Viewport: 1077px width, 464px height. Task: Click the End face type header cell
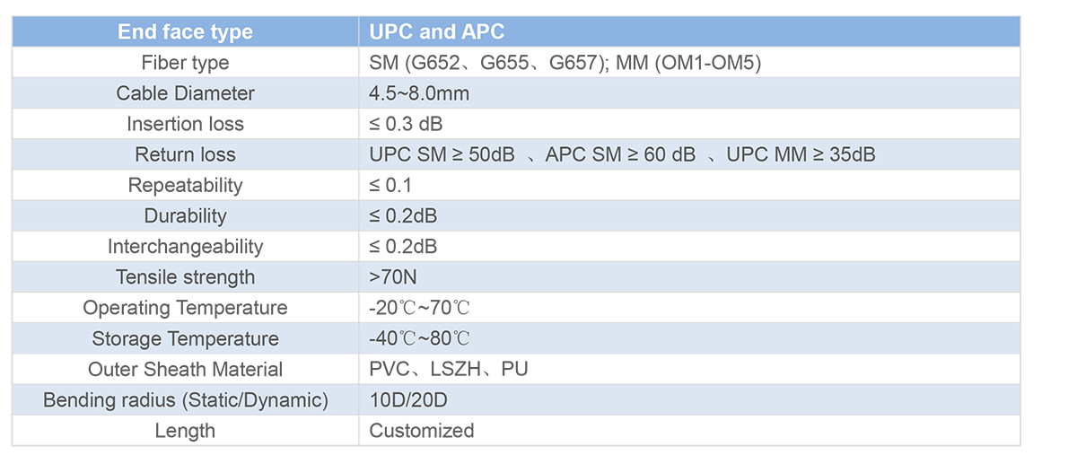(x=185, y=32)
